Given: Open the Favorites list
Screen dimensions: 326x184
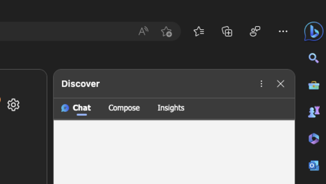Looking at the screenshot, I should click(x=199, y=31).
